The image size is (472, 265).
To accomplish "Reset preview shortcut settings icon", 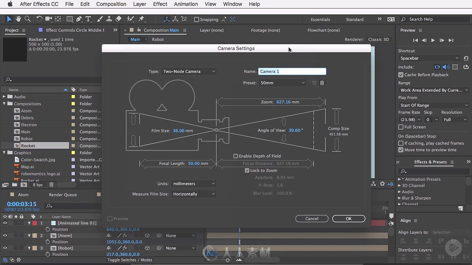I will [x=466, y=58].
